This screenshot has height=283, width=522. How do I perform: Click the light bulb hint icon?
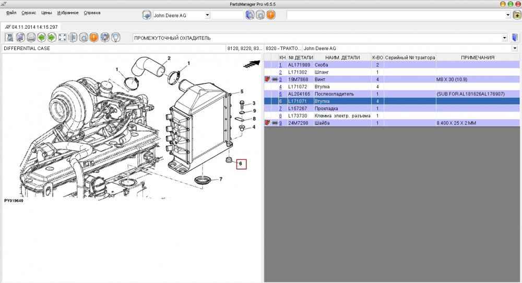115,38
